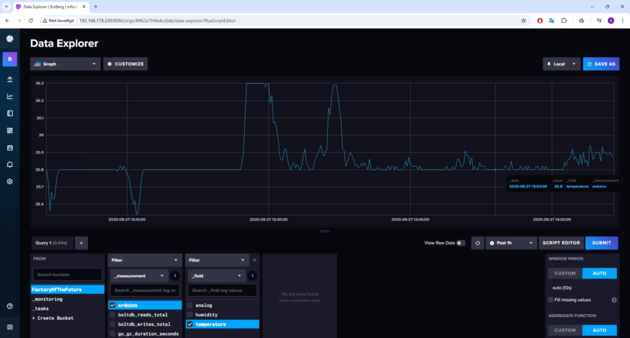Viewport: 630px width, 338px height.
Task: Open the Graph visualization type dropdown
Action: (65, 64)
